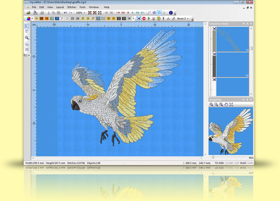Open the 100% zoom level dropdown
Viewport: 280px width, 201px height.
84,13
